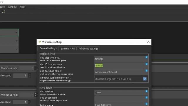Click the 'Must be a valid Java package name' hint
This screenshot has width=188, height=106.
56,74
